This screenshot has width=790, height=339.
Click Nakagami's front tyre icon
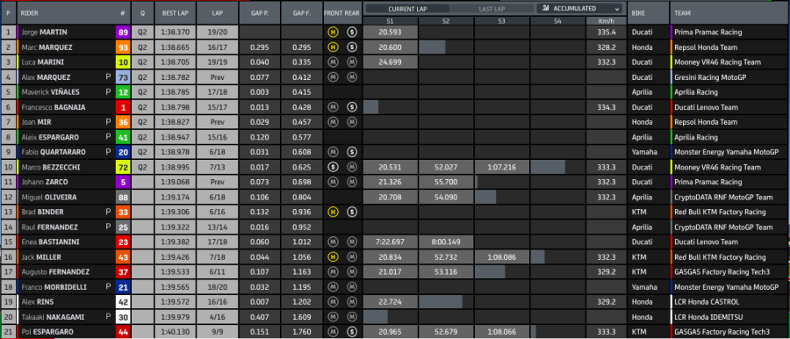333,317
